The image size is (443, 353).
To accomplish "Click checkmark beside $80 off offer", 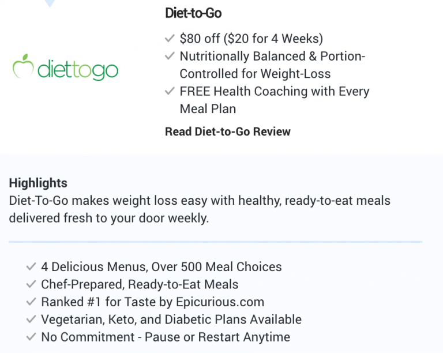I will (x=170, y=38).
